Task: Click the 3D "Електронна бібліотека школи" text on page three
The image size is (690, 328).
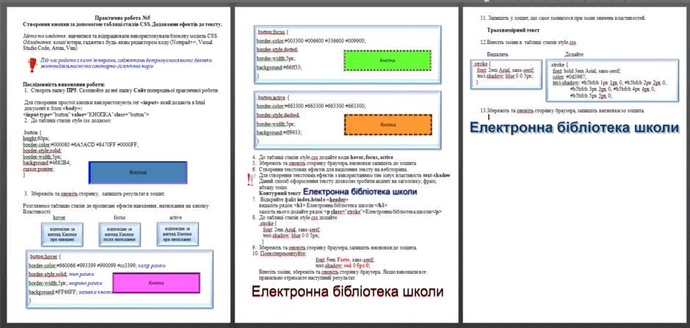Action: [x=574, y=128]
